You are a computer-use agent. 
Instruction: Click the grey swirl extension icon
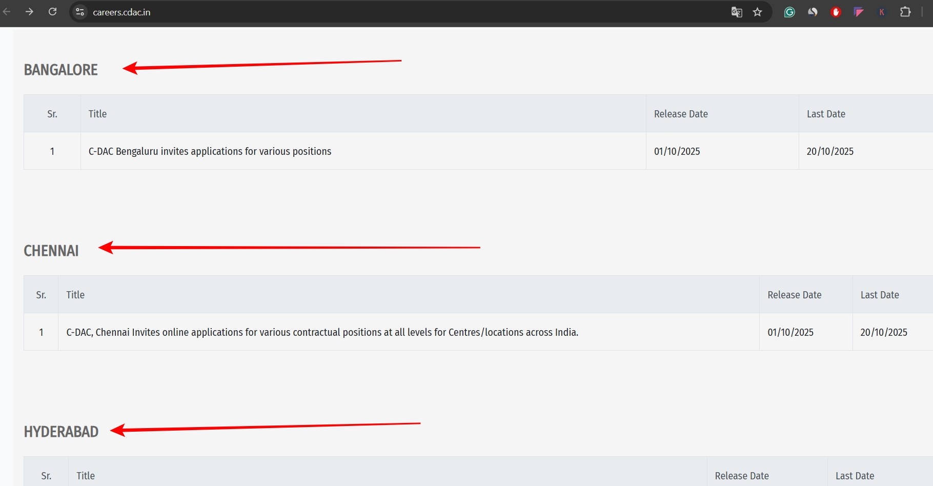813,12
